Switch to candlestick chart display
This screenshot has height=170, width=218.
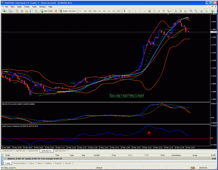[x=181, y=11]
